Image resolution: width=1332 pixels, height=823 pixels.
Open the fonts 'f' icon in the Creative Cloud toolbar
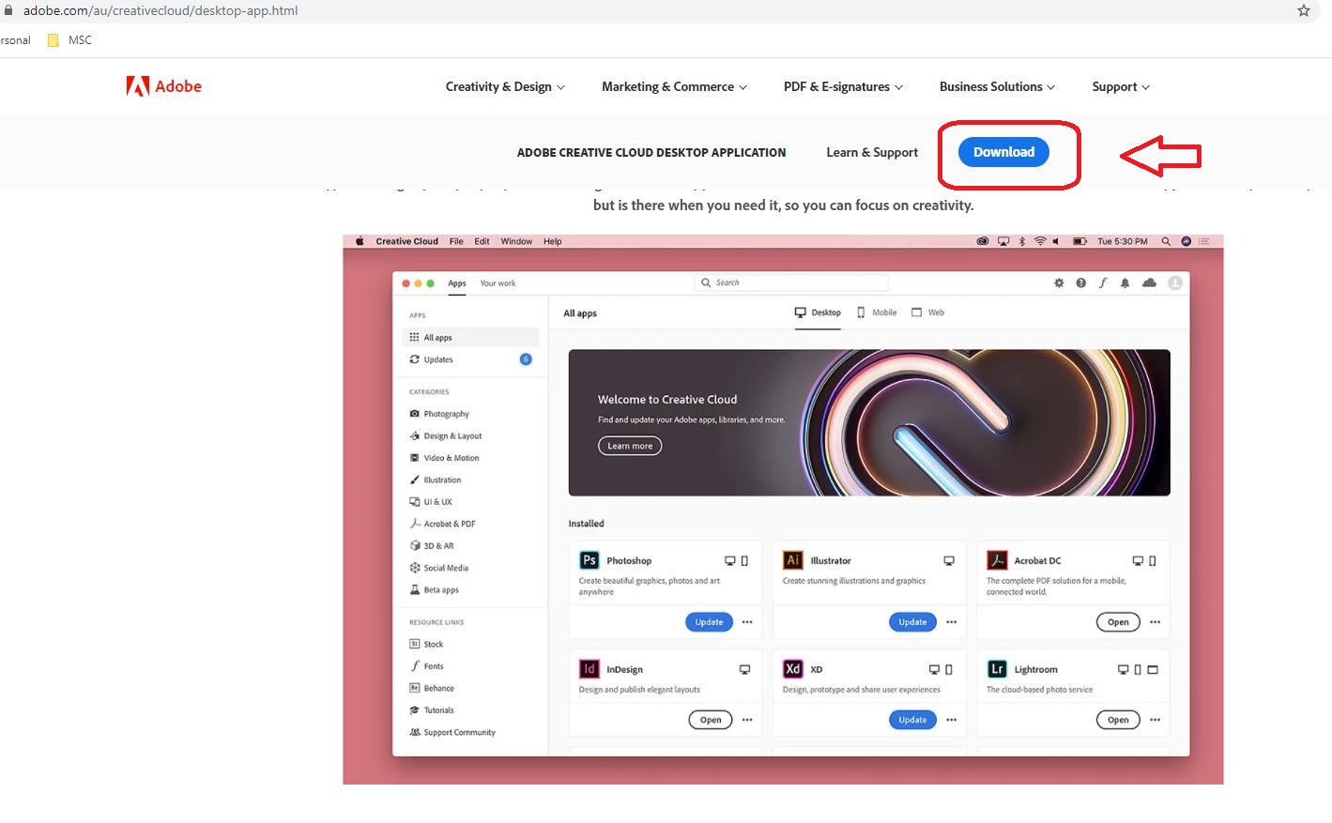pos(1103,282)
